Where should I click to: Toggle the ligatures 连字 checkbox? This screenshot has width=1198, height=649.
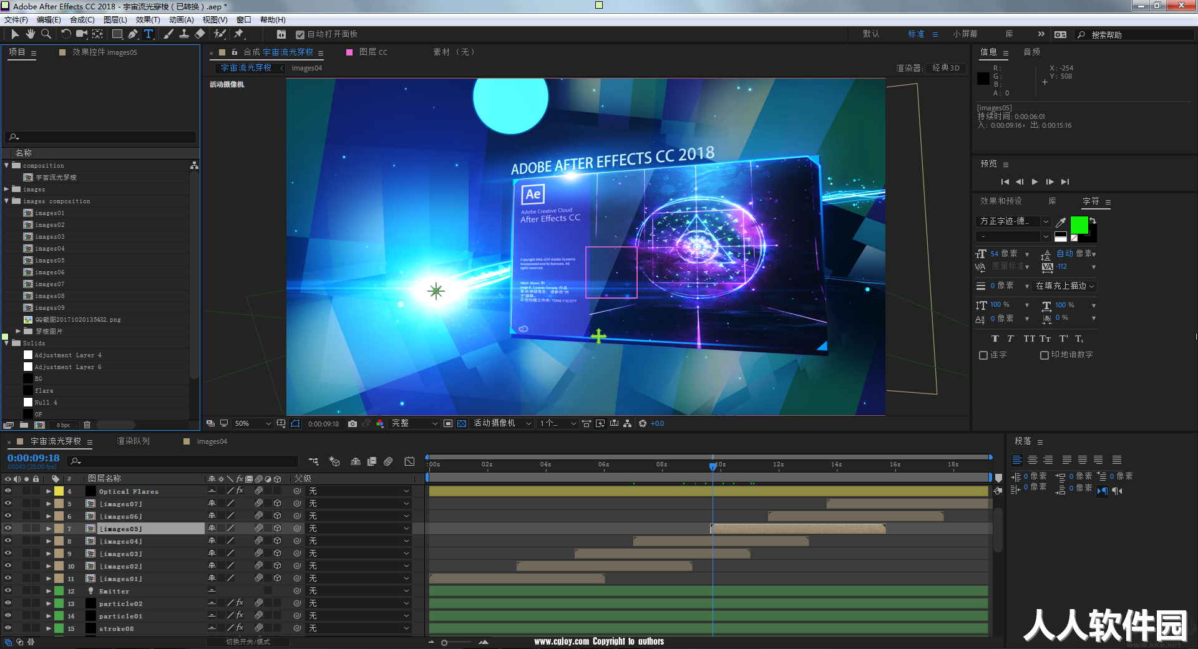983,355
